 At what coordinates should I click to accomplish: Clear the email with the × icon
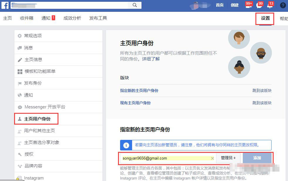213,158
